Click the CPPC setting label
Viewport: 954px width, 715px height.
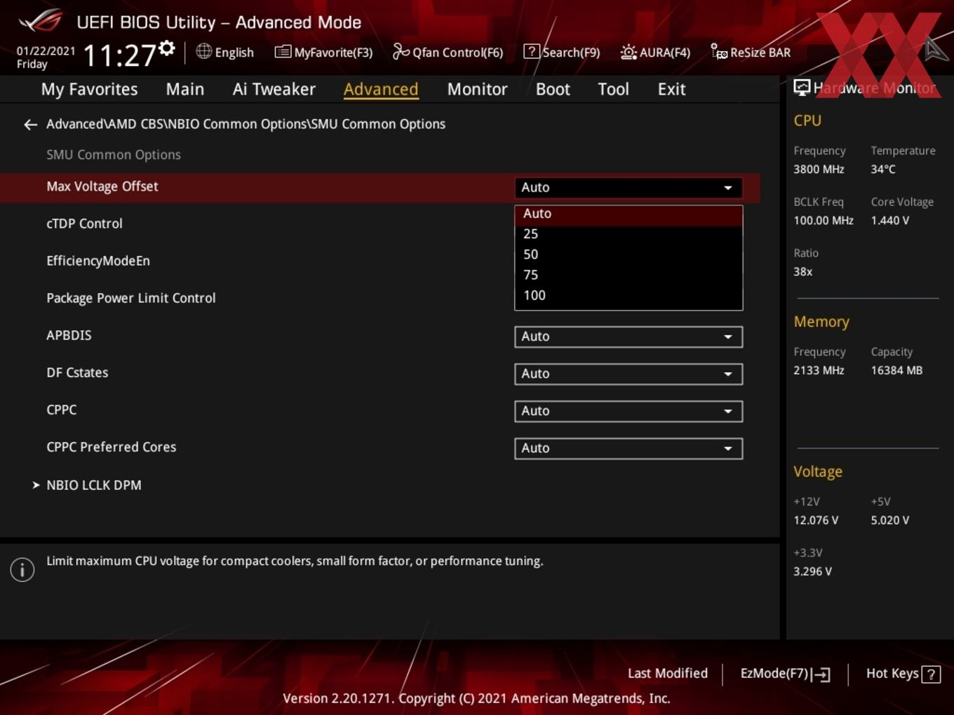(62, 410)
